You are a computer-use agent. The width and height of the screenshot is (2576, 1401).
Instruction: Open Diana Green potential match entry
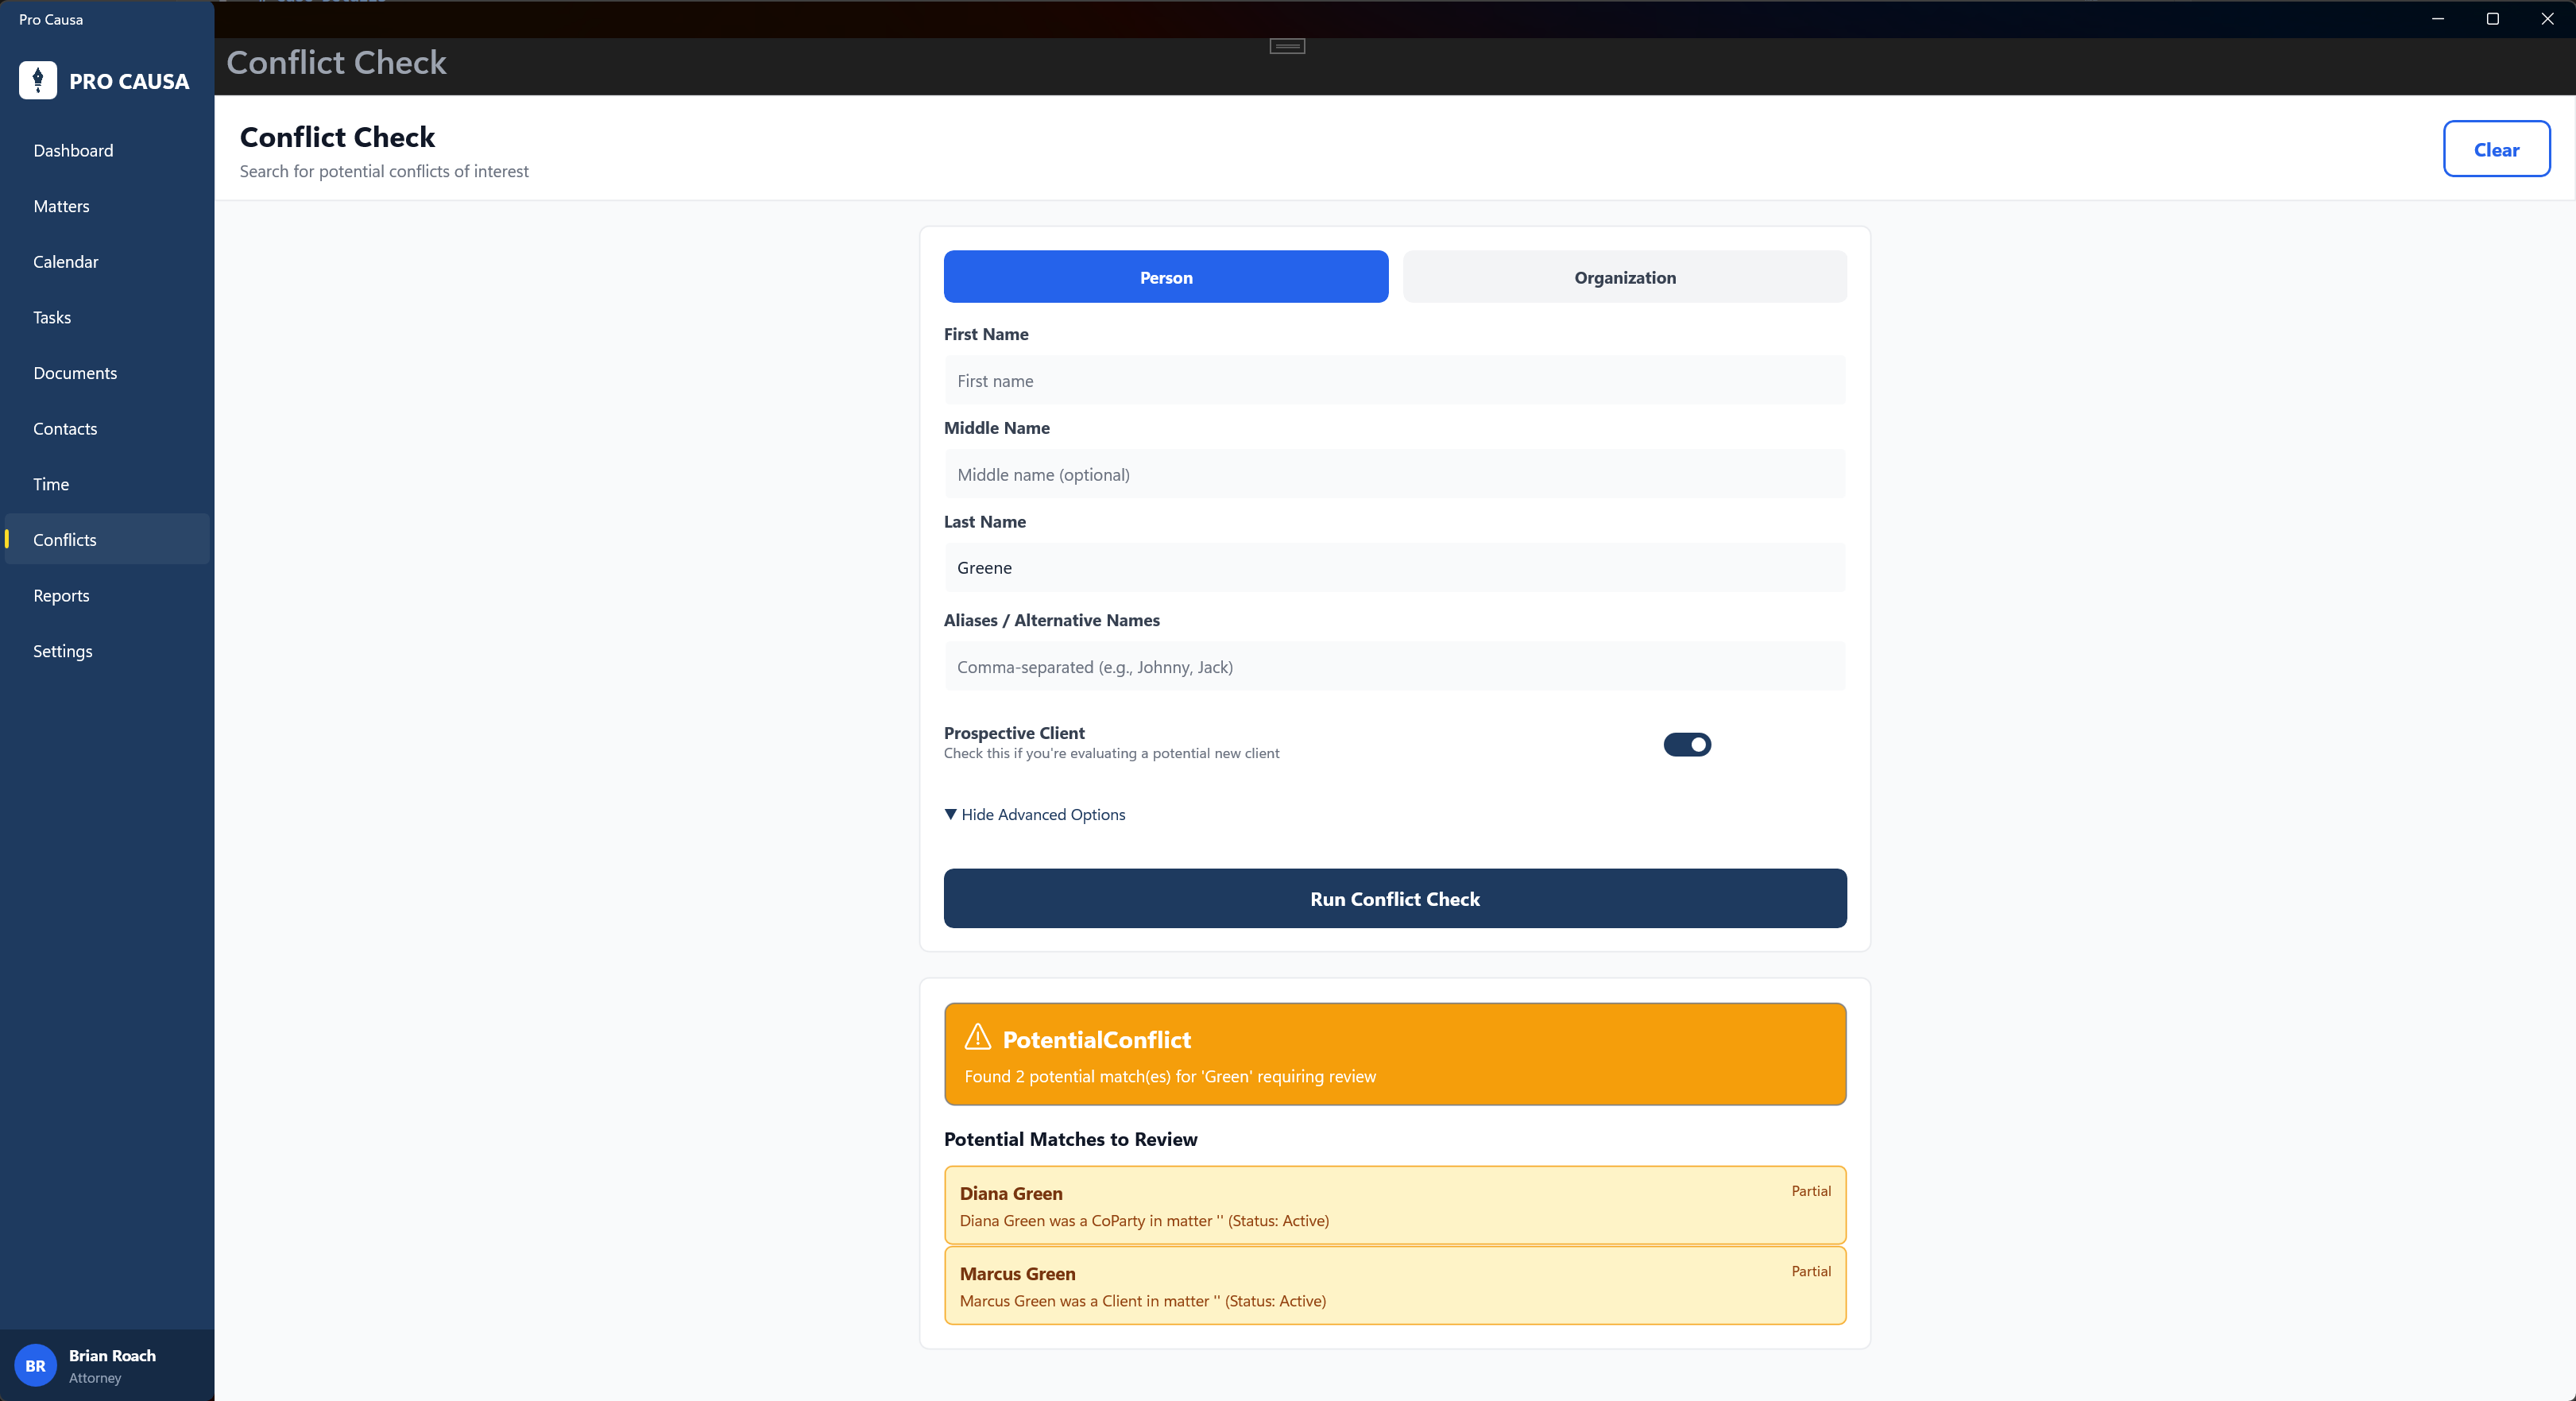pos(1394,1205)
